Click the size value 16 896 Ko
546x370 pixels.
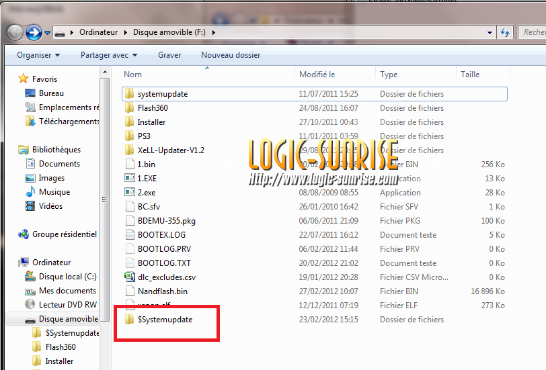click(487, 291)
